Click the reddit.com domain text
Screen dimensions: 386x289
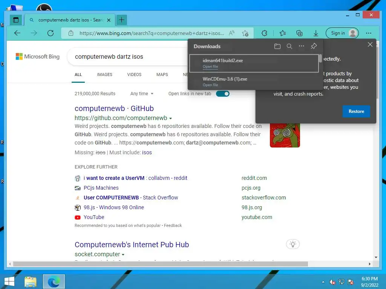pyautogui.click(x=254, y=178)
